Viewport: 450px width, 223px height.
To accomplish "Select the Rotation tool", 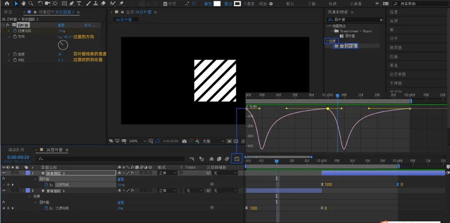I will pos(40,4).
